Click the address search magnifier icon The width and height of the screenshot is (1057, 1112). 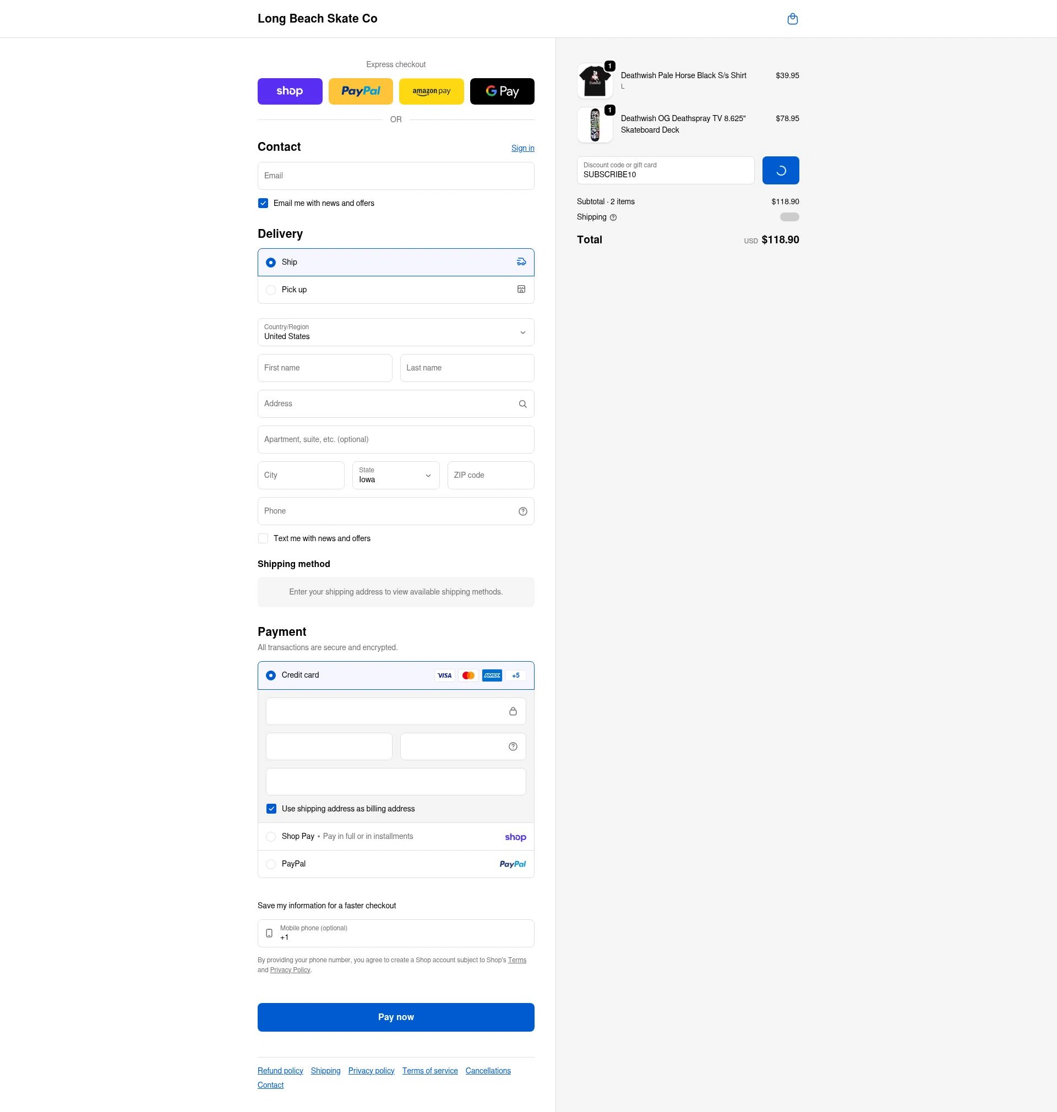tap(522, 404)
